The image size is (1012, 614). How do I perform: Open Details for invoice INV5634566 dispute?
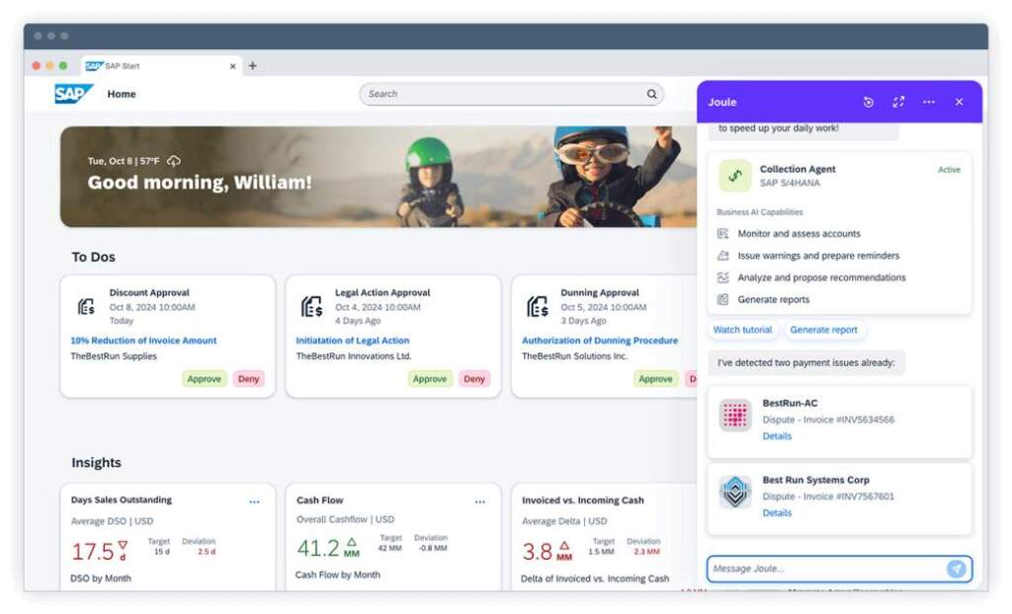point(777,435)
